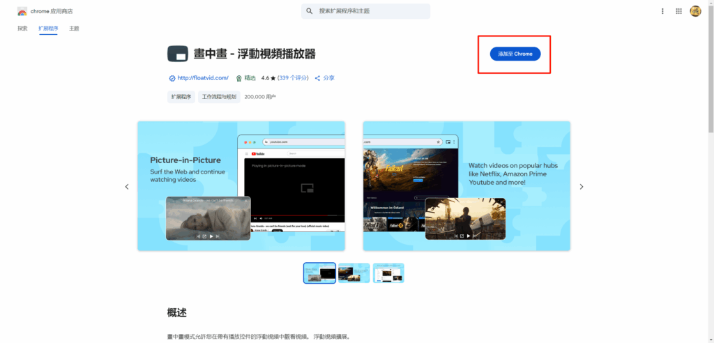Click the Picture-in-Picture extension icon
The height and width of the screenshot is (343, 714).
pos(178,54)
